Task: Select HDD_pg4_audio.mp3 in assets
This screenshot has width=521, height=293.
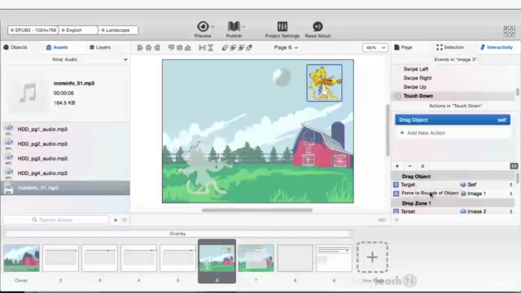Action: coord(65,173)
